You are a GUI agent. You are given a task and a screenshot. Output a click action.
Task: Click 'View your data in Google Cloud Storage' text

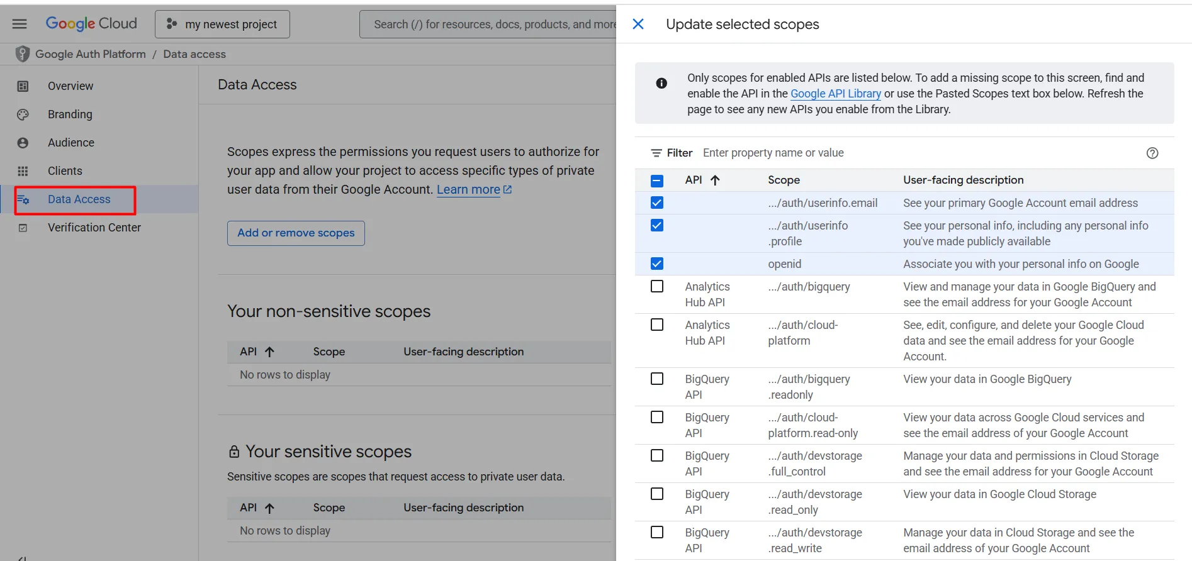[999, 494]
